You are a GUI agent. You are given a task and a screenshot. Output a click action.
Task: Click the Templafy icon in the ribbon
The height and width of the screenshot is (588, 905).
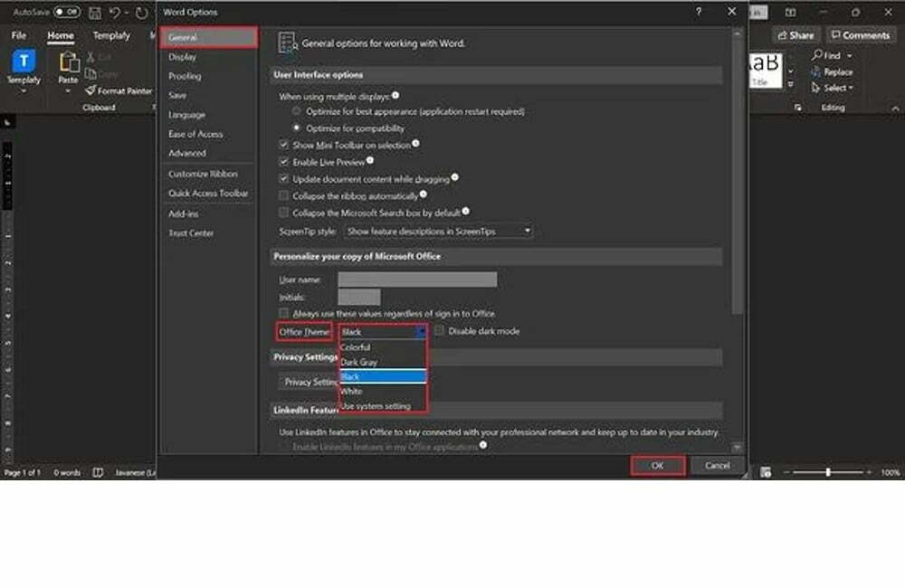point(24,62)
